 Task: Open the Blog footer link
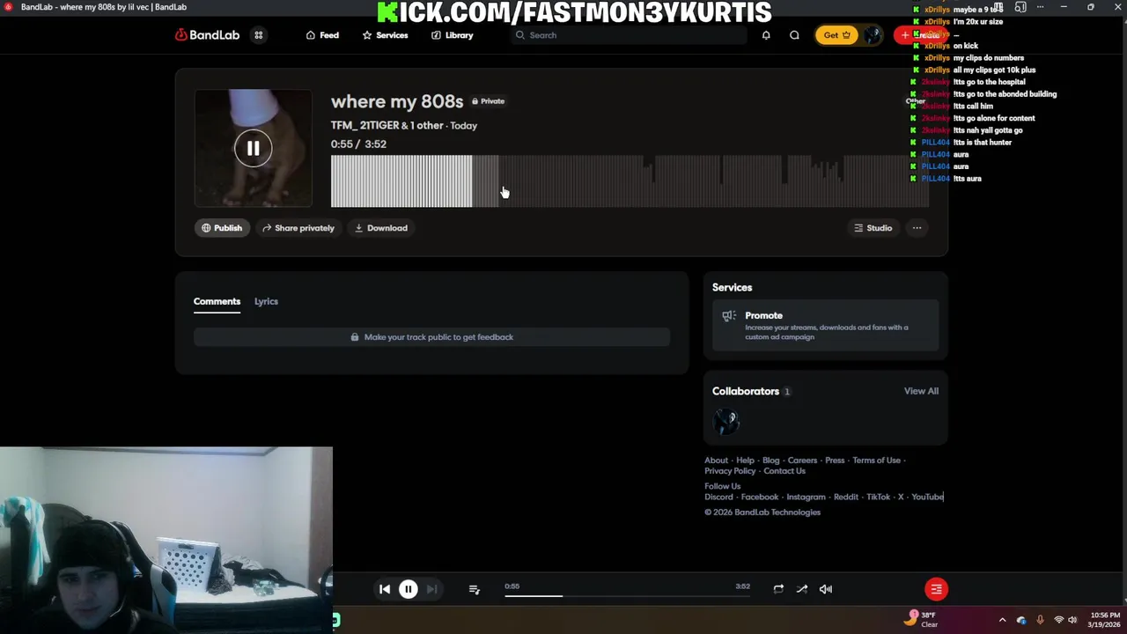pyautogui.click(x=770, y=461)
